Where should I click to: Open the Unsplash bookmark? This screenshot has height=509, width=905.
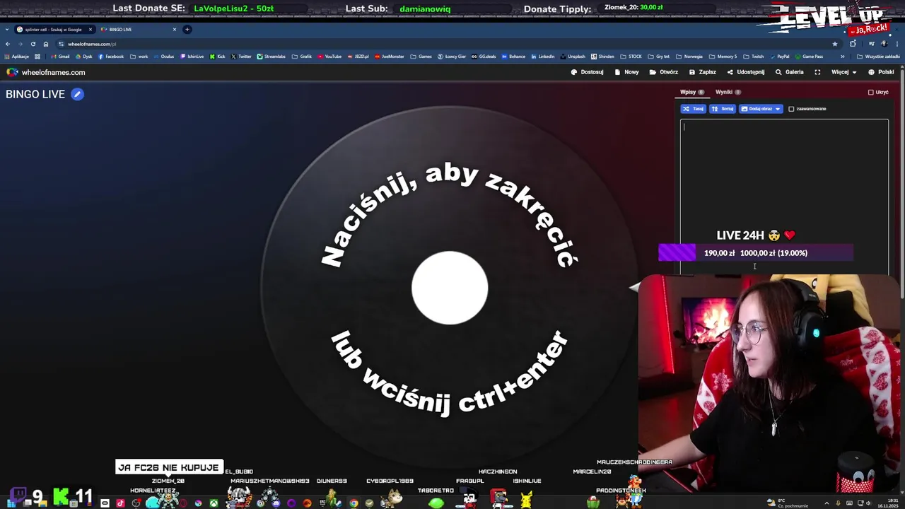(x=573, y=57)
